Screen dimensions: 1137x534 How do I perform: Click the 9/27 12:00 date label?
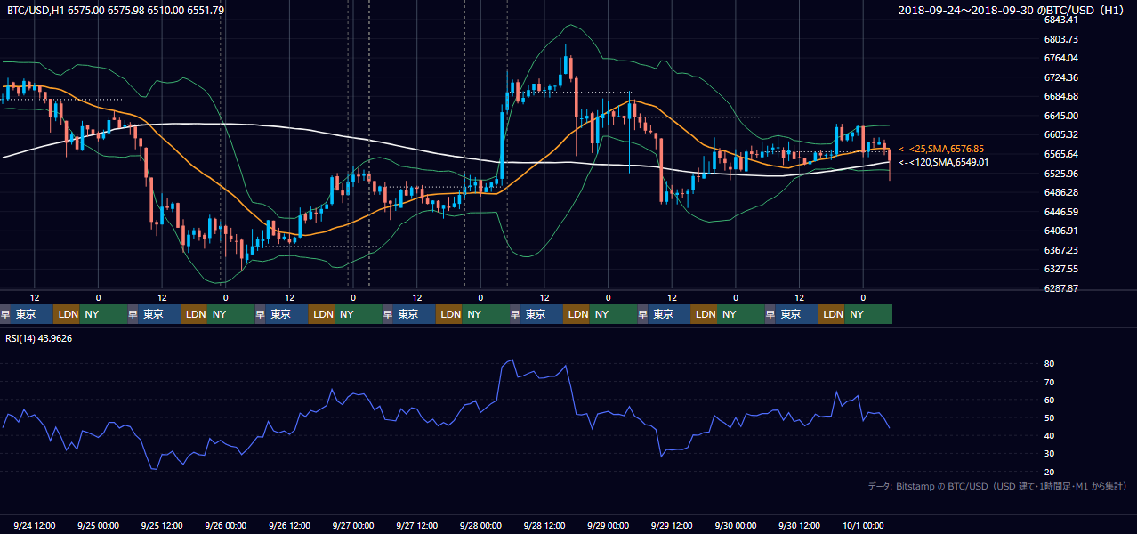click(417, 526)
